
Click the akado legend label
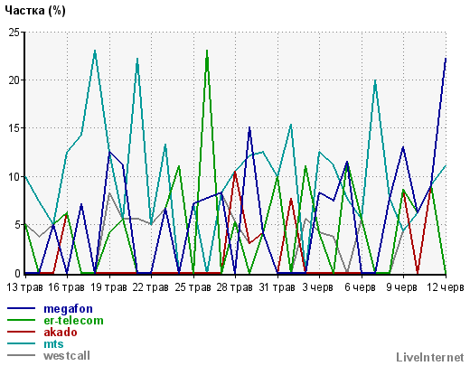(x=61, y=332)
